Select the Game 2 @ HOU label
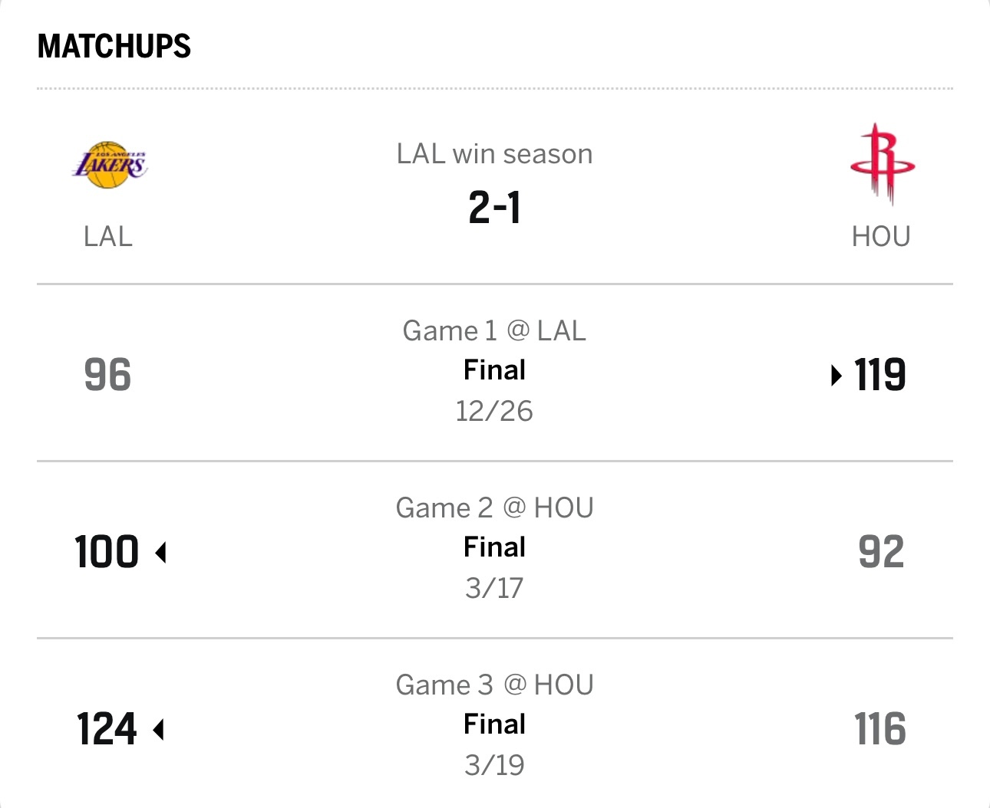This screenshot has width=990, height=808. tap(494, 507)
